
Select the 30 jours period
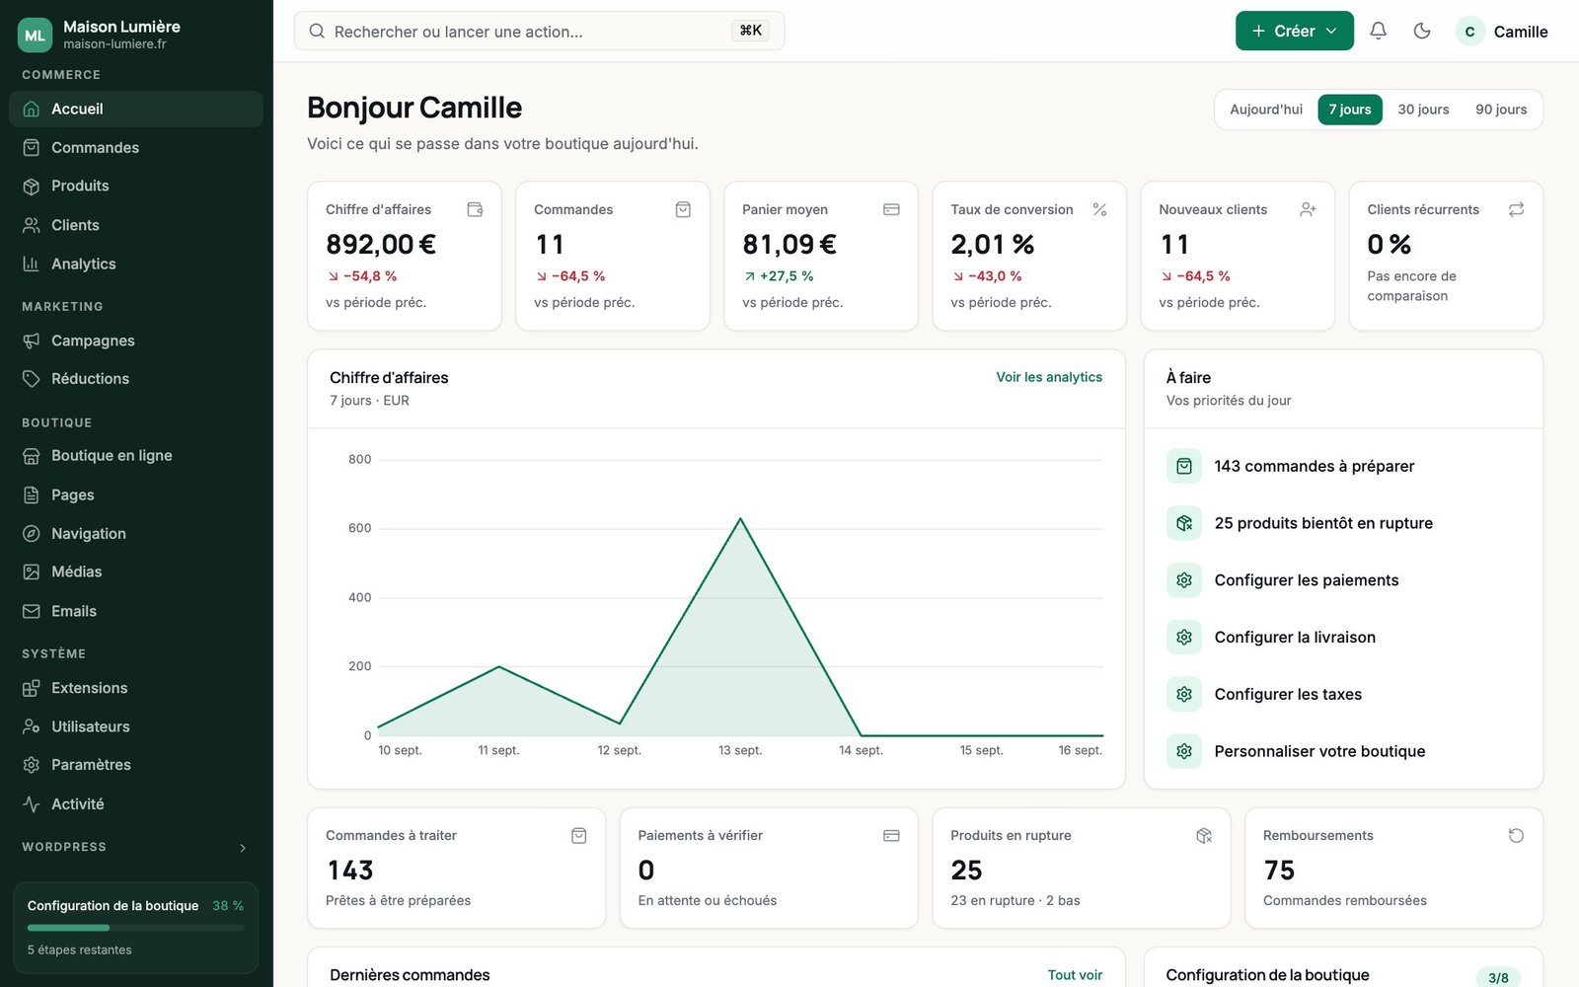(1423, 110)
